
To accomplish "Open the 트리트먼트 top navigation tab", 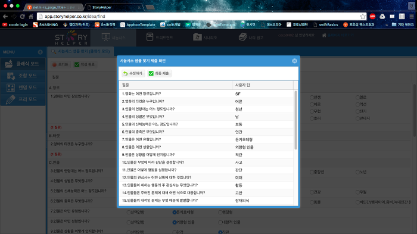I will [x=160, y=38].
